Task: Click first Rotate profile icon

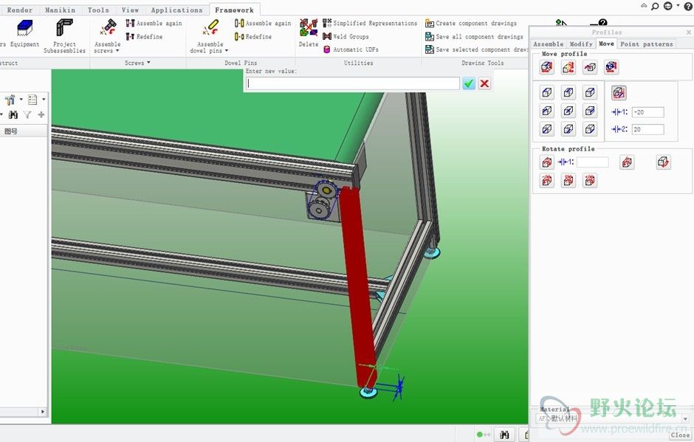Action: (547, 162)
